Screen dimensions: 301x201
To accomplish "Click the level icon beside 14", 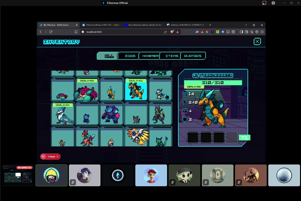I will pyautogui.click(x=185, y=94).
